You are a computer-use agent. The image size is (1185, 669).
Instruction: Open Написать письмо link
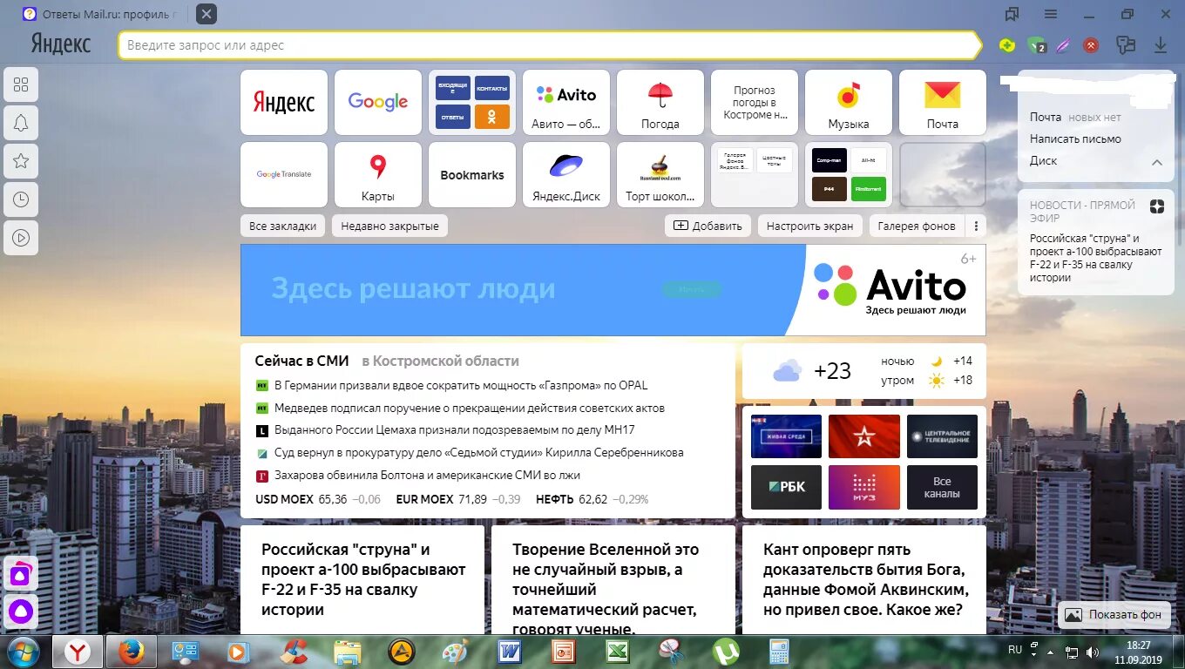point(1075,139)
